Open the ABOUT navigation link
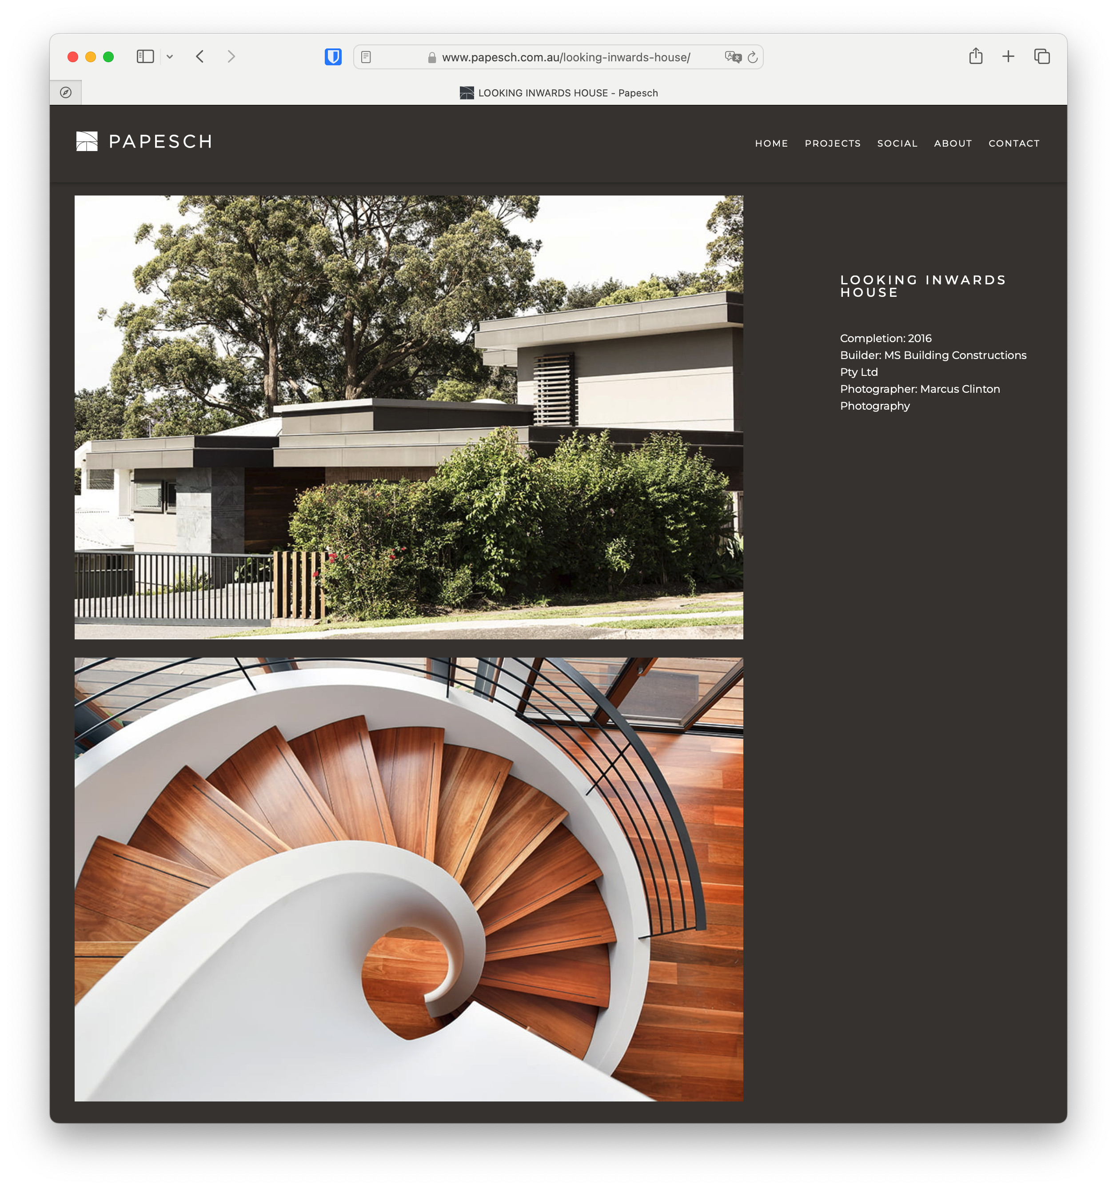Screen dimensions: 1117x1189 click(953, 144)
